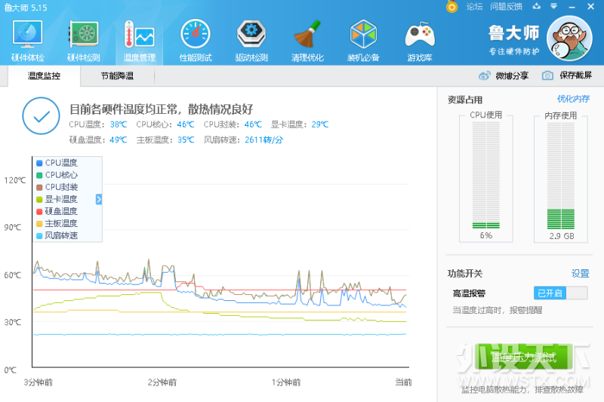Open the 问题反馈 feedback link
The height and width of the screenshot is (402, 604).
(x=506, y=7)
